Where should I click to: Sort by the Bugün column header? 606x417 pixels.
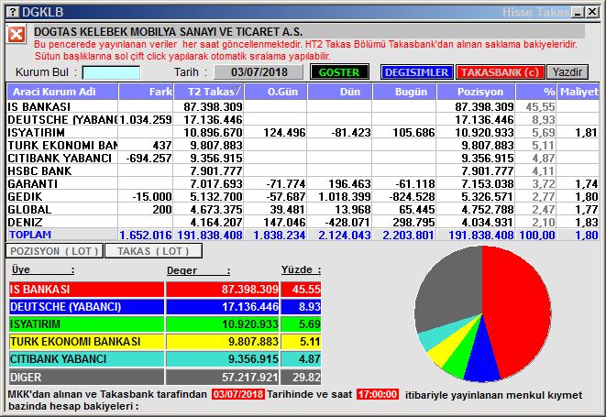point(404,92)
